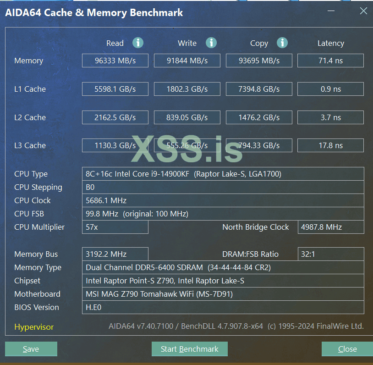Select L2 Cache latency 3.7 ns

click(x=331, y=117)
